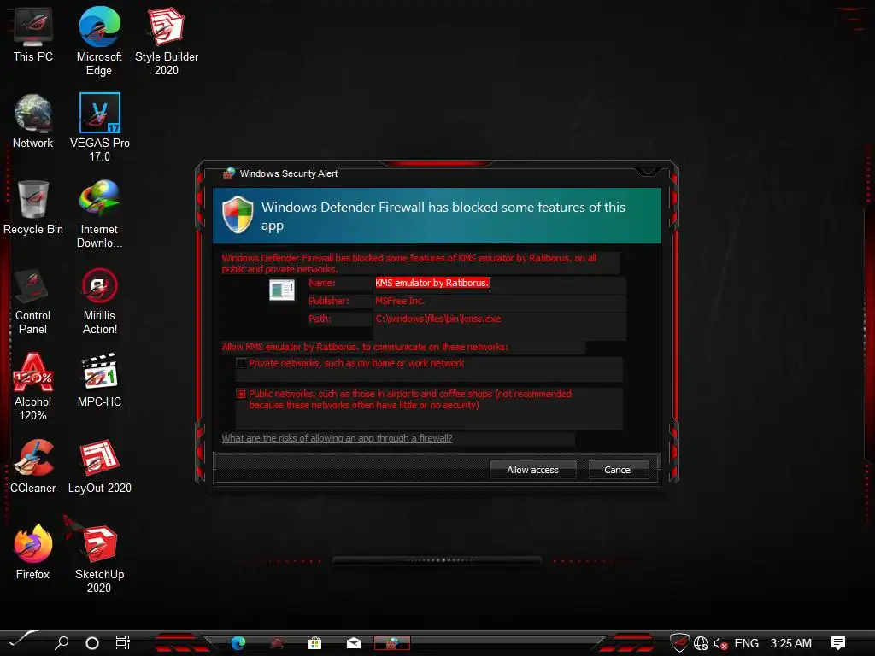
Task: Launch Internet Download Manager shortcut
Action: (99, 214)
